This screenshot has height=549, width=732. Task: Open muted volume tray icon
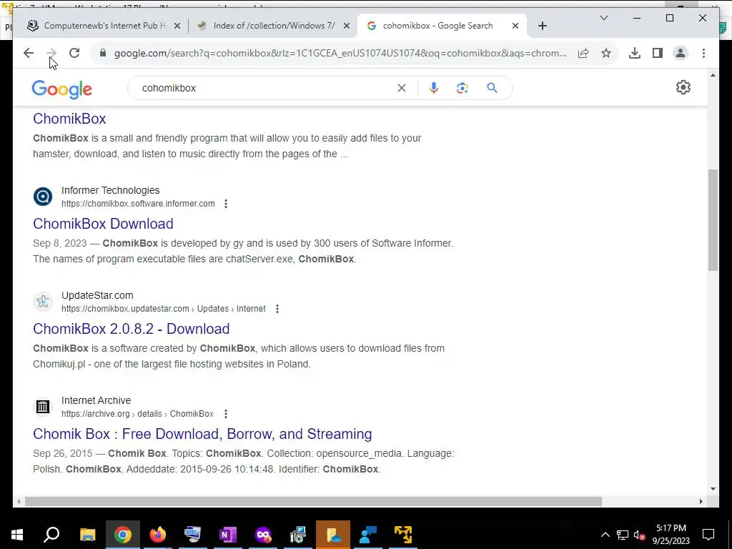coord(639,535)
